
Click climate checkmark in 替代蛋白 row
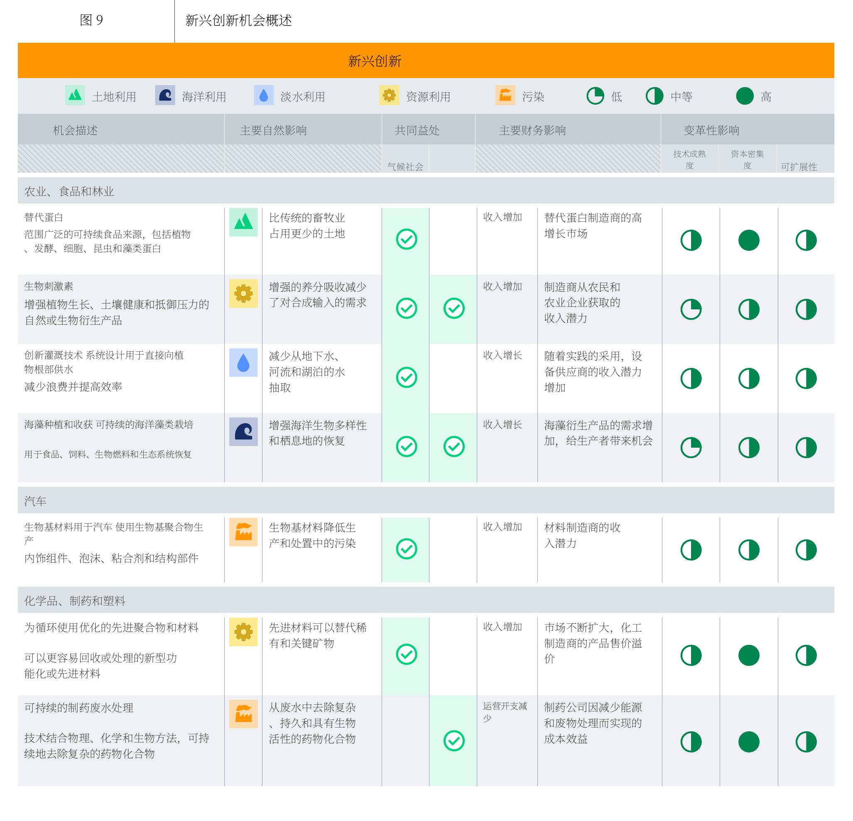coord(407,239)
